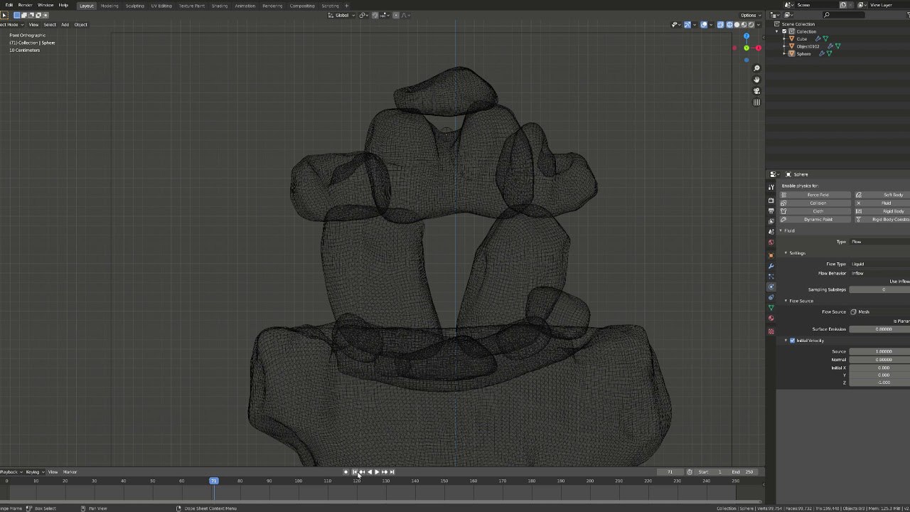Click mesh data icon on Object0102 row
910x512 pixels.
click(837, 46)
